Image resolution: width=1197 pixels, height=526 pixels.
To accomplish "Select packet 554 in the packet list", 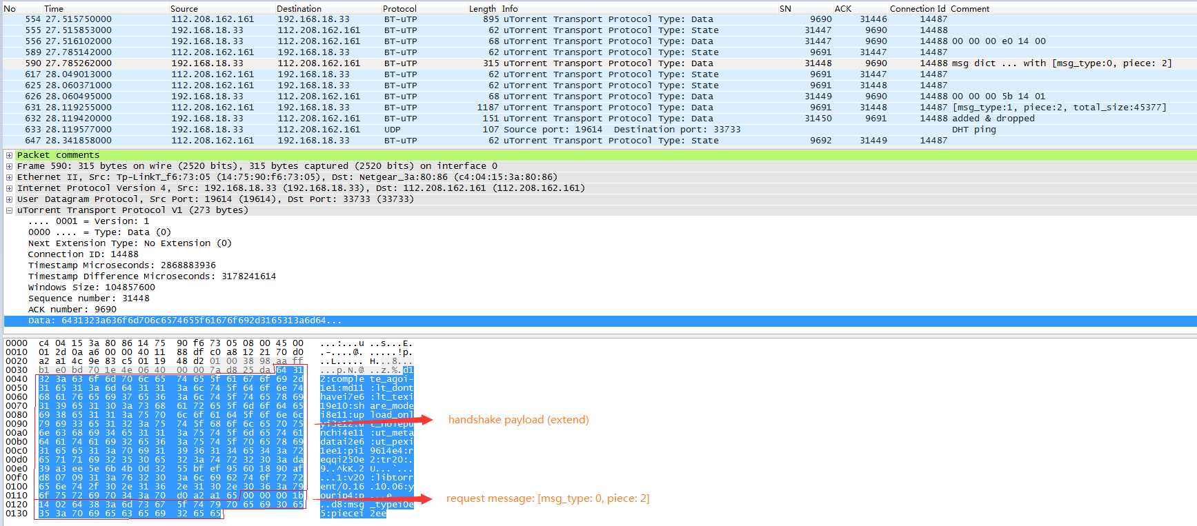I will (x=600, y=19).
